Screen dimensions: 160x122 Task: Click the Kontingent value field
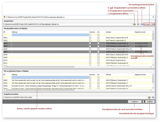(x=149, y=24)
